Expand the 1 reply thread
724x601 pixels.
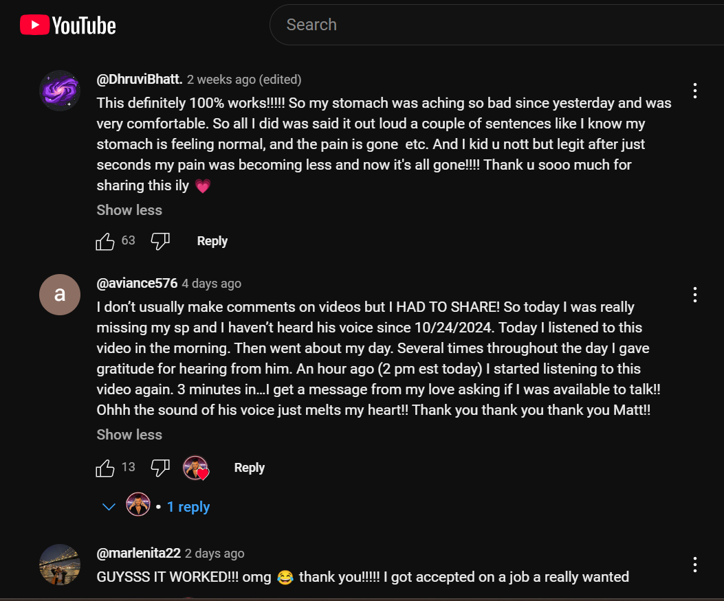coord(188,507)
